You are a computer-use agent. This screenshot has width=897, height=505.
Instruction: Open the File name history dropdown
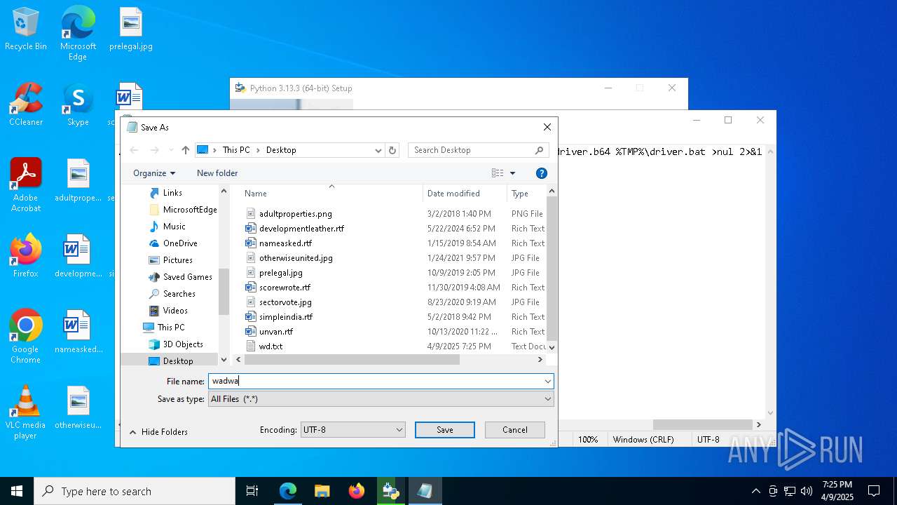pos(547,382)
